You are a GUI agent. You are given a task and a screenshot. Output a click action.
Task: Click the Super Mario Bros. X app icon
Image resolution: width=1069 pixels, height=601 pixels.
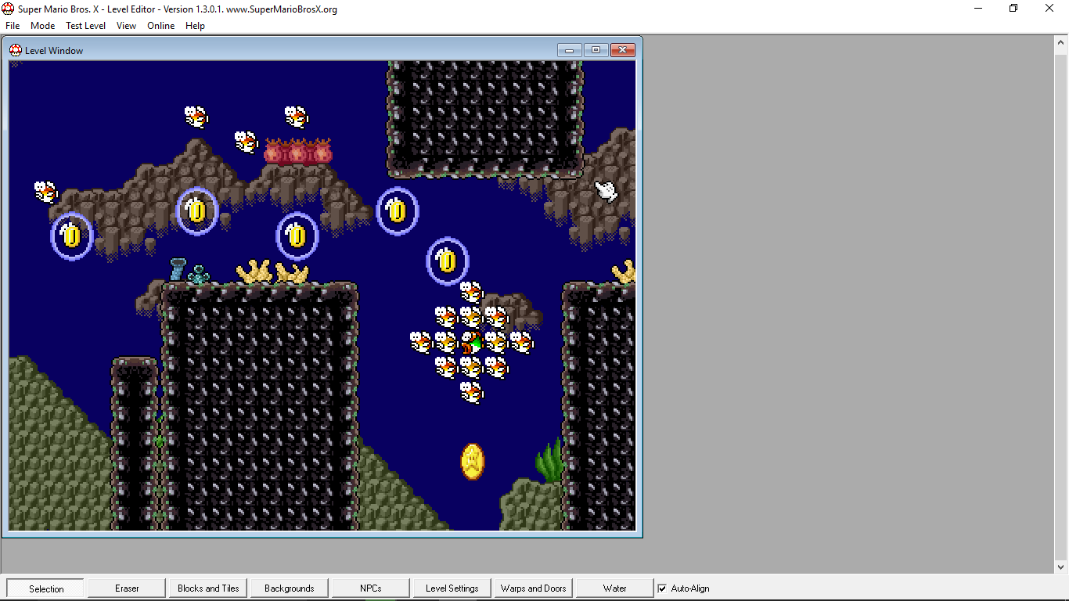[9, 9]
